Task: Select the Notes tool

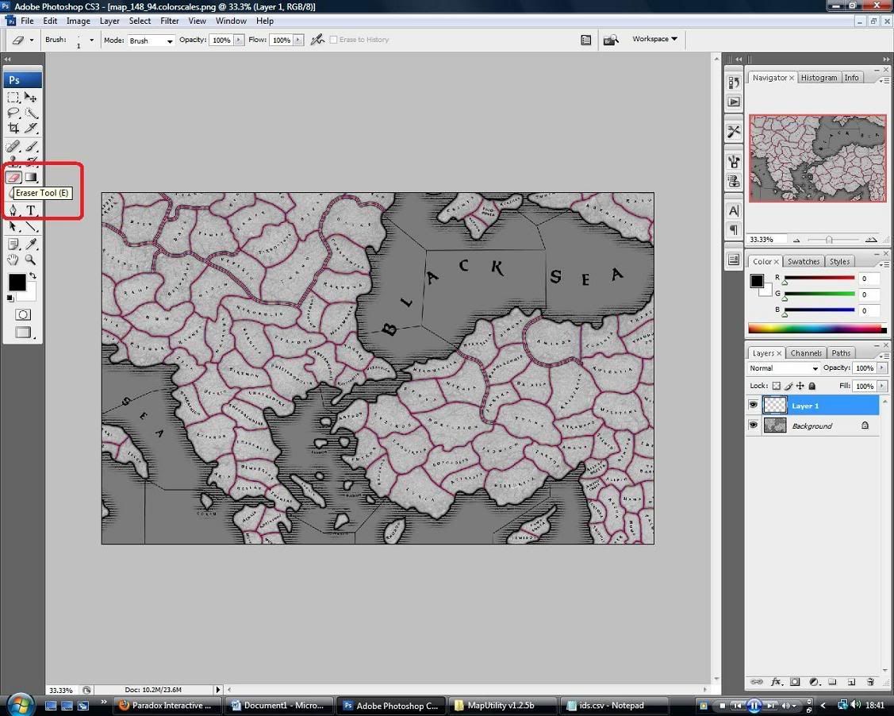Action: 13,244
